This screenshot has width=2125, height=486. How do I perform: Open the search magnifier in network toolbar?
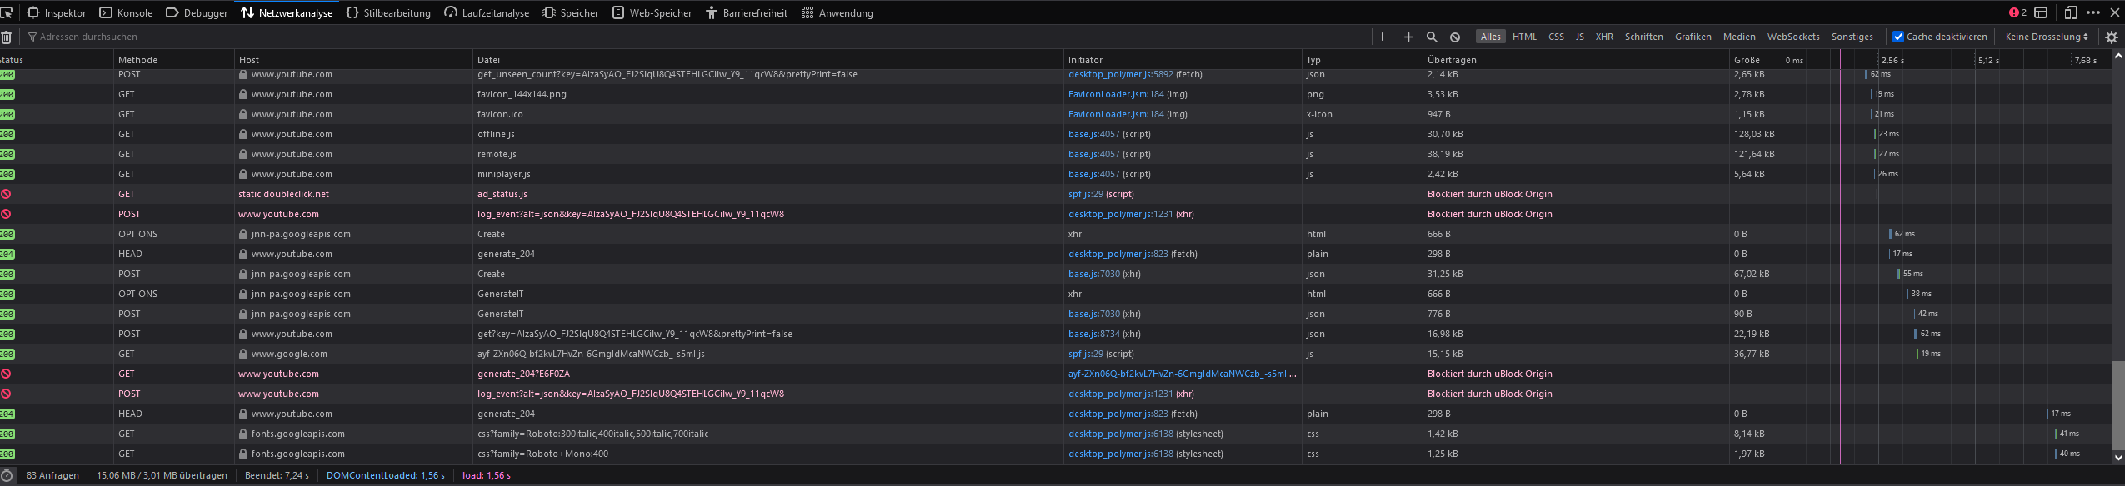[x=1432, y=37]
